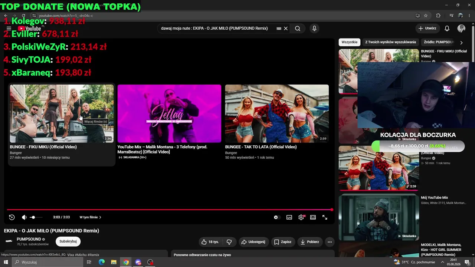
Task: Open player settings gear
Action: click(x=301, y=217)
